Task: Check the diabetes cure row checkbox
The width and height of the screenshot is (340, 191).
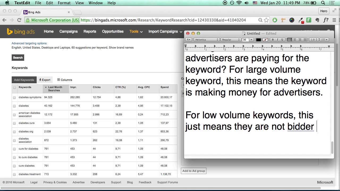Action: click(x=14, y=123)
